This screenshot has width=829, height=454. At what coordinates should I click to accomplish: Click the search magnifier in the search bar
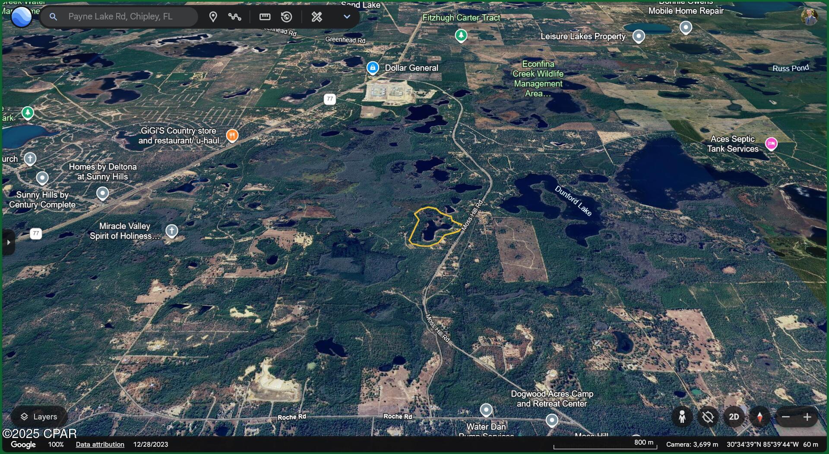(x=53, y=17)
